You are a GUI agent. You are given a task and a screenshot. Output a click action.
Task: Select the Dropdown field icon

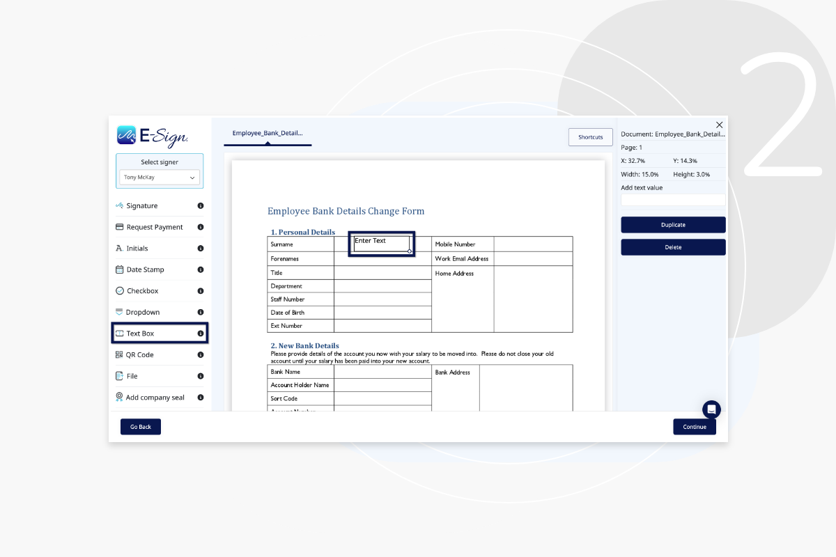(x=119, y=312)
